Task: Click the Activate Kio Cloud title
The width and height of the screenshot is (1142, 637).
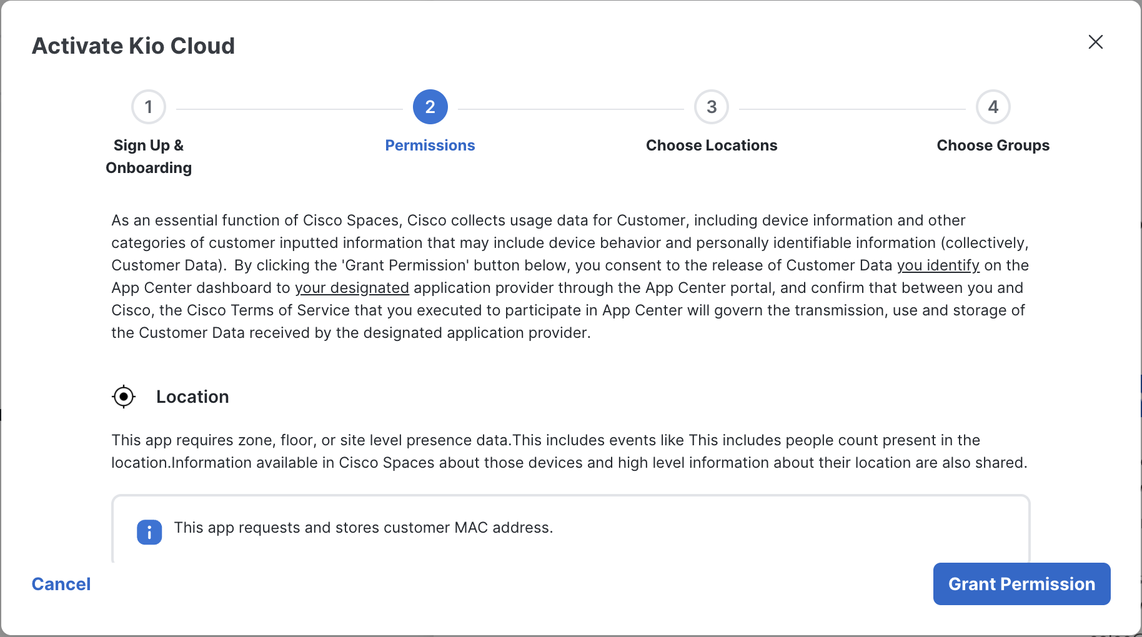Action: point(133,46)
